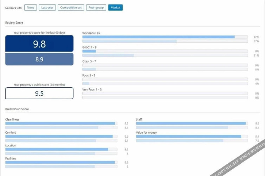This screenshot has width=265, height=176.
Task: Click the 9.8 property score box
Action: [39, 44]
